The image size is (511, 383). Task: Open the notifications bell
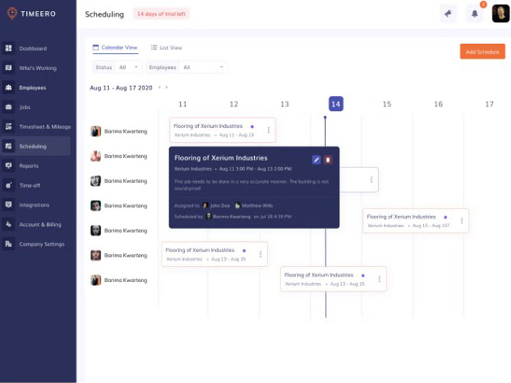pyautogui.click(x=475, y=13)
